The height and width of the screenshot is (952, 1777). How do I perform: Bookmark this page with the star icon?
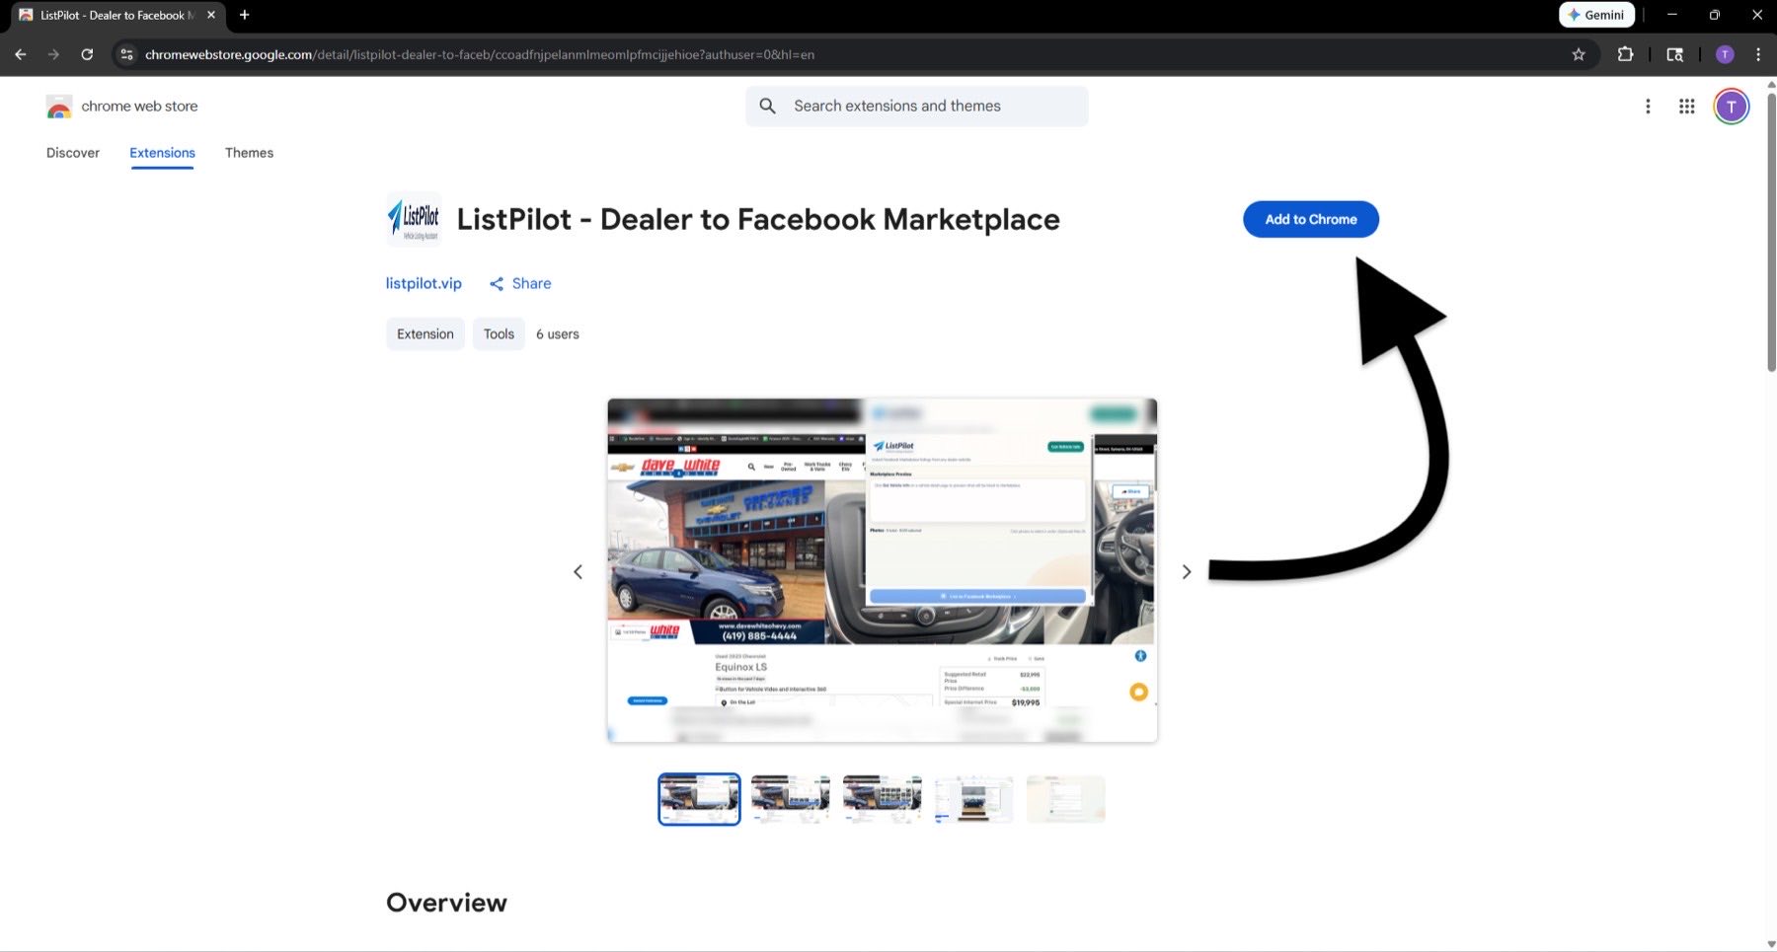1580,54
